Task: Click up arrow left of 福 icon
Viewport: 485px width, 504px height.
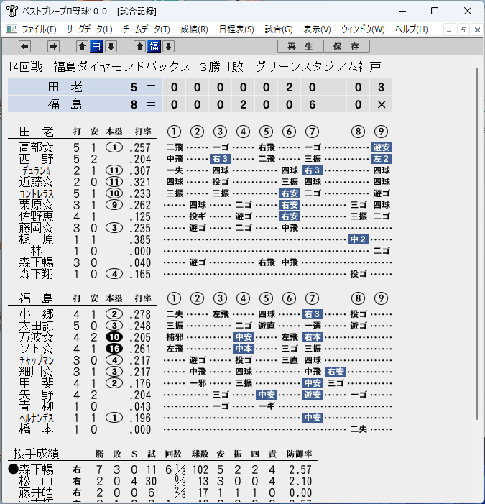Action: (139, 47)
